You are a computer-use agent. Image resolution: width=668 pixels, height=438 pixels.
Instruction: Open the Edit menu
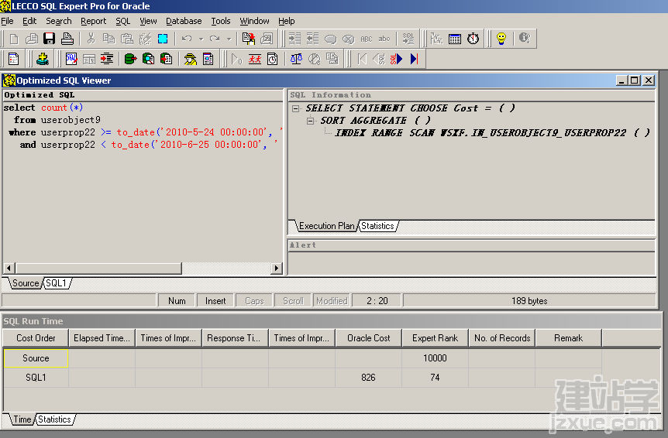(29, 21)
